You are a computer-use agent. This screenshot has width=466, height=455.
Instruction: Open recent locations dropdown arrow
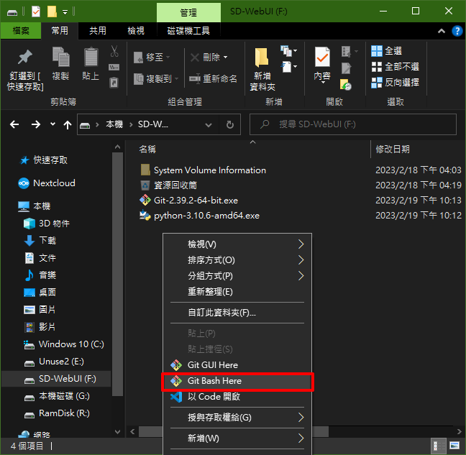click(x=52, y=124)
